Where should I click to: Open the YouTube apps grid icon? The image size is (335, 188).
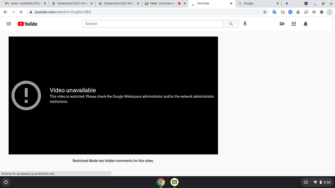pos(294,24)
